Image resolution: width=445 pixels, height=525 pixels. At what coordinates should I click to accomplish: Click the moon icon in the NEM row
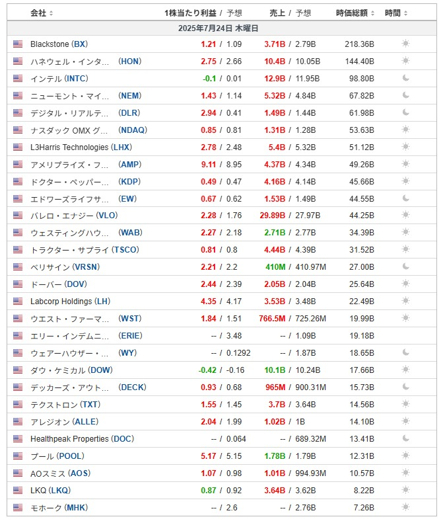[405, 95]
